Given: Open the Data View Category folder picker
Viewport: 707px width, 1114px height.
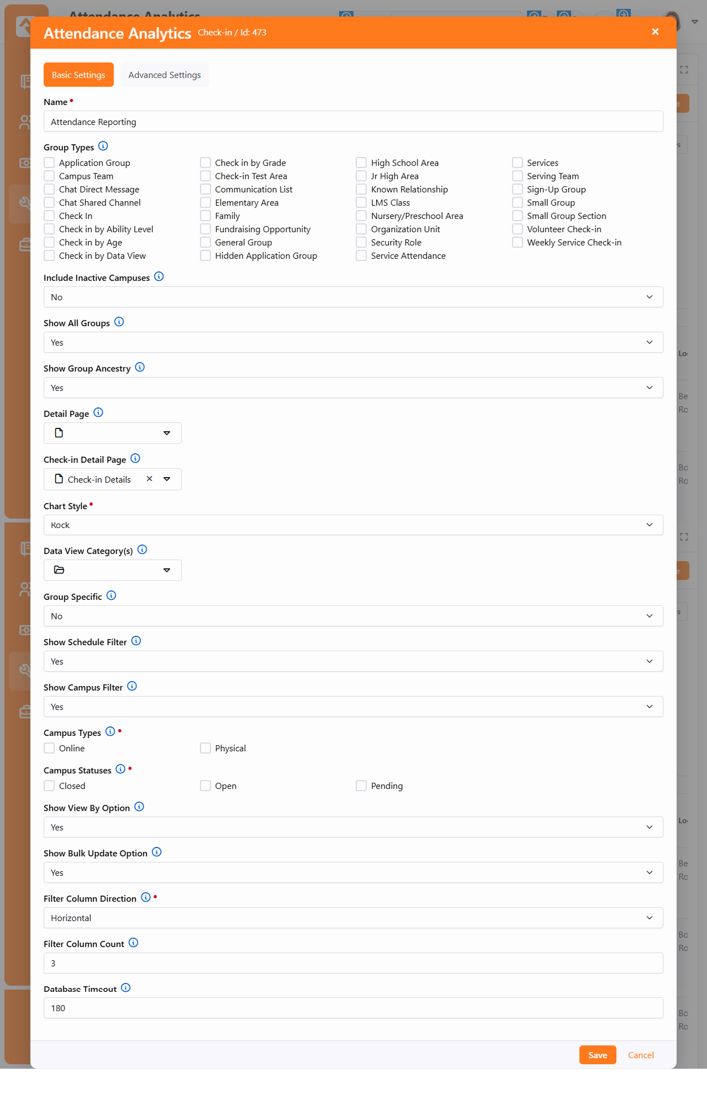Looking at the screenshot, I should tap(113, 571).
